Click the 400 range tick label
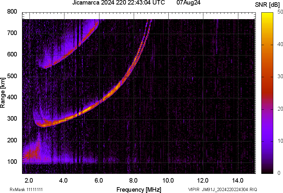The height and width of the screenshot is (193, 283). (12, 97)
